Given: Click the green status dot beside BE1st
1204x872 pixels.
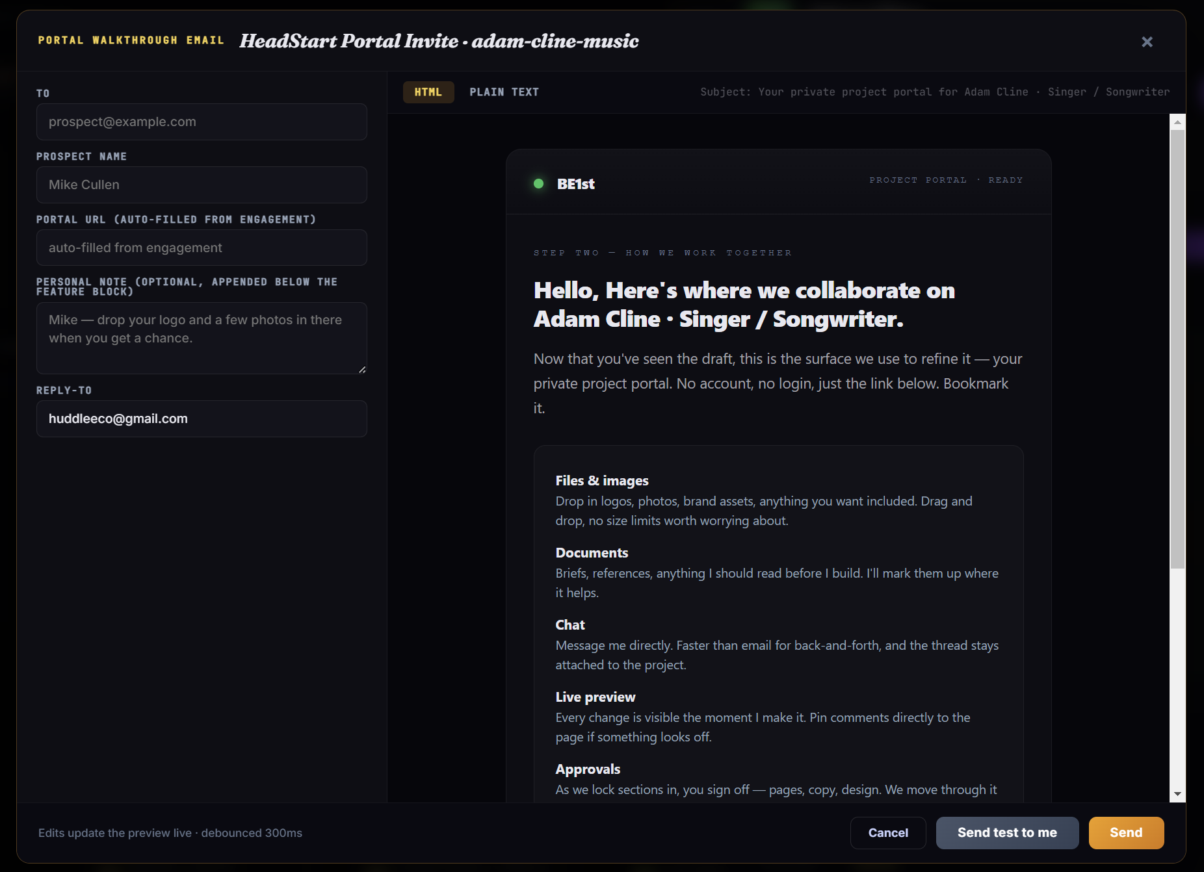Looking at the screenshot, I should tap(538, 184).
